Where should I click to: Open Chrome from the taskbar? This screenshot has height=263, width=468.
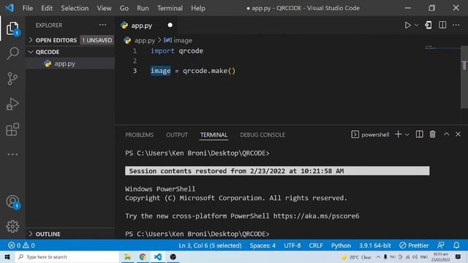(x=143, y=256)
